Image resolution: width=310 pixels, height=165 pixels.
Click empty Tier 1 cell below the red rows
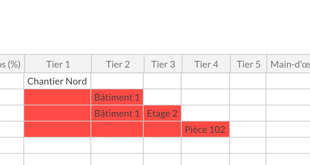click(x=57, y=146)
